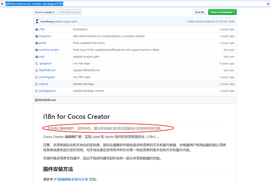Open 'init i18n repo' commit for .gitignore
271x184 pixels.
tap(81, 63)
